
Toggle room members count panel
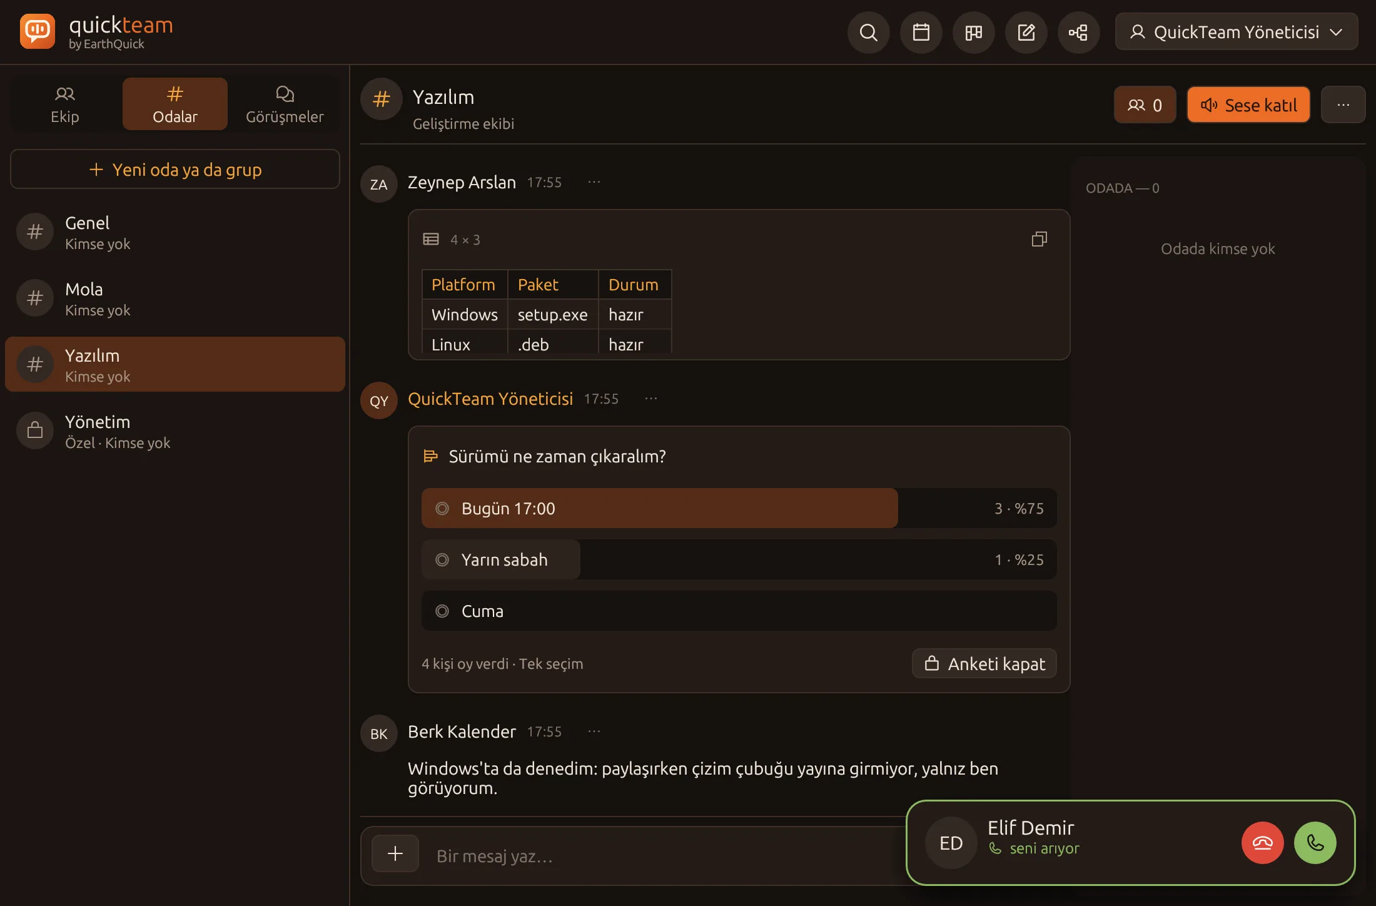coord(1145,104)
